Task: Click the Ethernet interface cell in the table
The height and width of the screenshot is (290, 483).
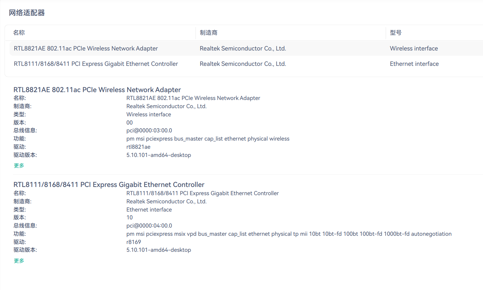Action: point(414,64)
